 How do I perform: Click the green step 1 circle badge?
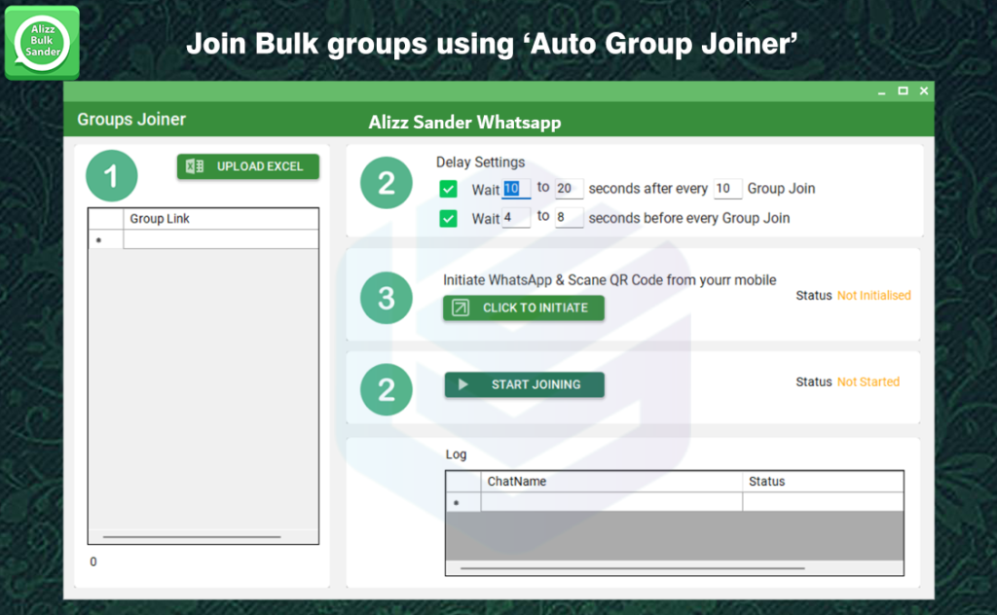(111, 176)
